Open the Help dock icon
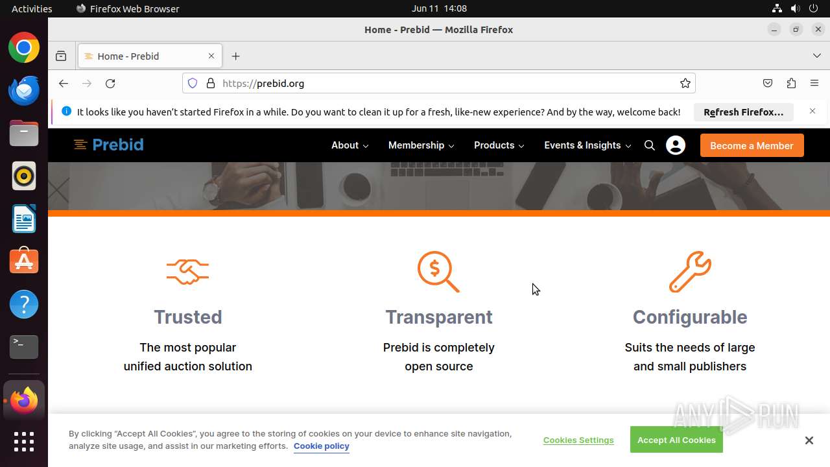This screenshot has height=467, width=830. point(24,304)
